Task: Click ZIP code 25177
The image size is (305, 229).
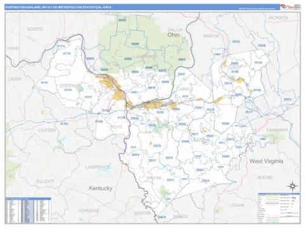Action: point(249,112)
